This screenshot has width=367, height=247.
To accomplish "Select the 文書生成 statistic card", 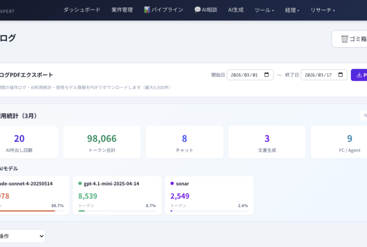I will [267, 142].
